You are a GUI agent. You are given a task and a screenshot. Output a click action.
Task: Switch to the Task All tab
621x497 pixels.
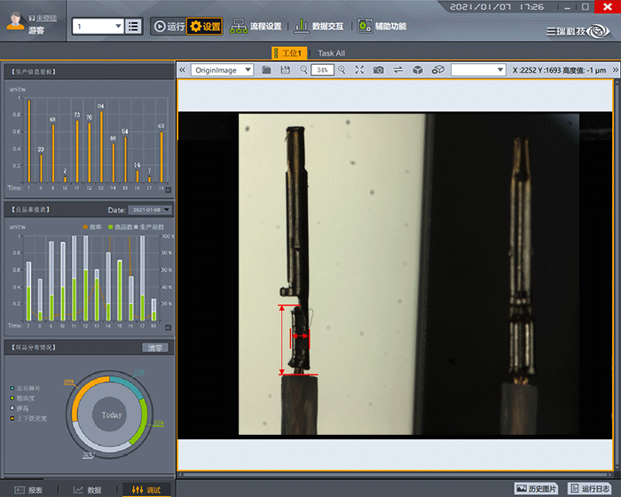tap(331, 53)
